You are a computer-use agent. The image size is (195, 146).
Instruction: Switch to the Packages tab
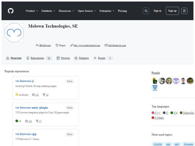[82, 58]
